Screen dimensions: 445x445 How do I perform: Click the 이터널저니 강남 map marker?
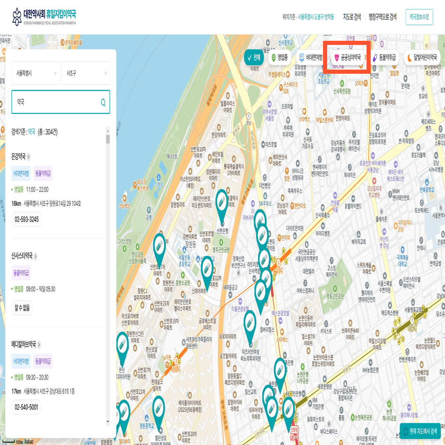pos(396,226)
